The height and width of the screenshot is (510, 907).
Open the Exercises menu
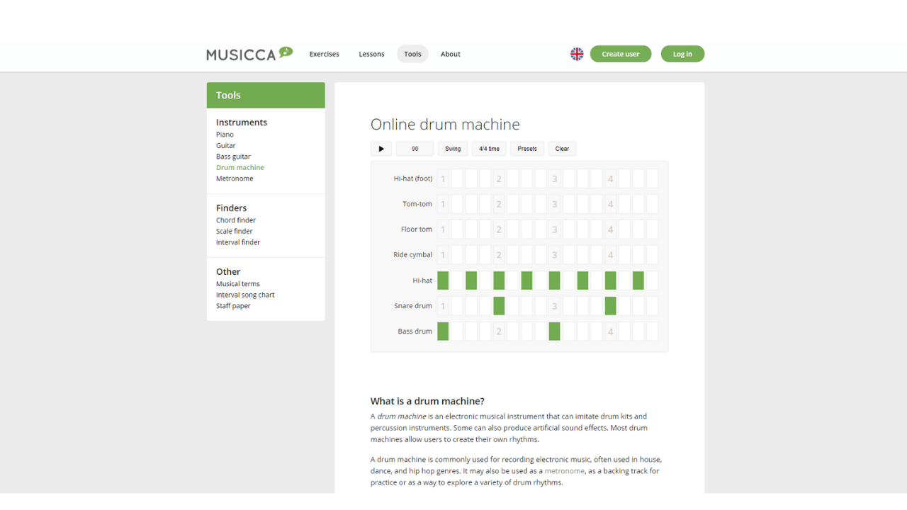[x=324, y=54]
